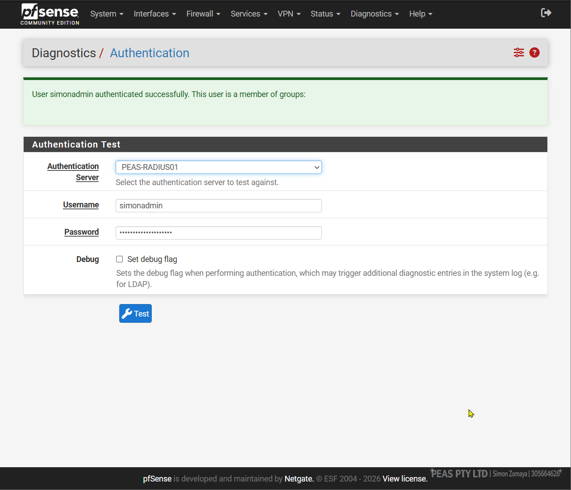
Task: Click the 'Debug' row label
Action: coord(88,259)
